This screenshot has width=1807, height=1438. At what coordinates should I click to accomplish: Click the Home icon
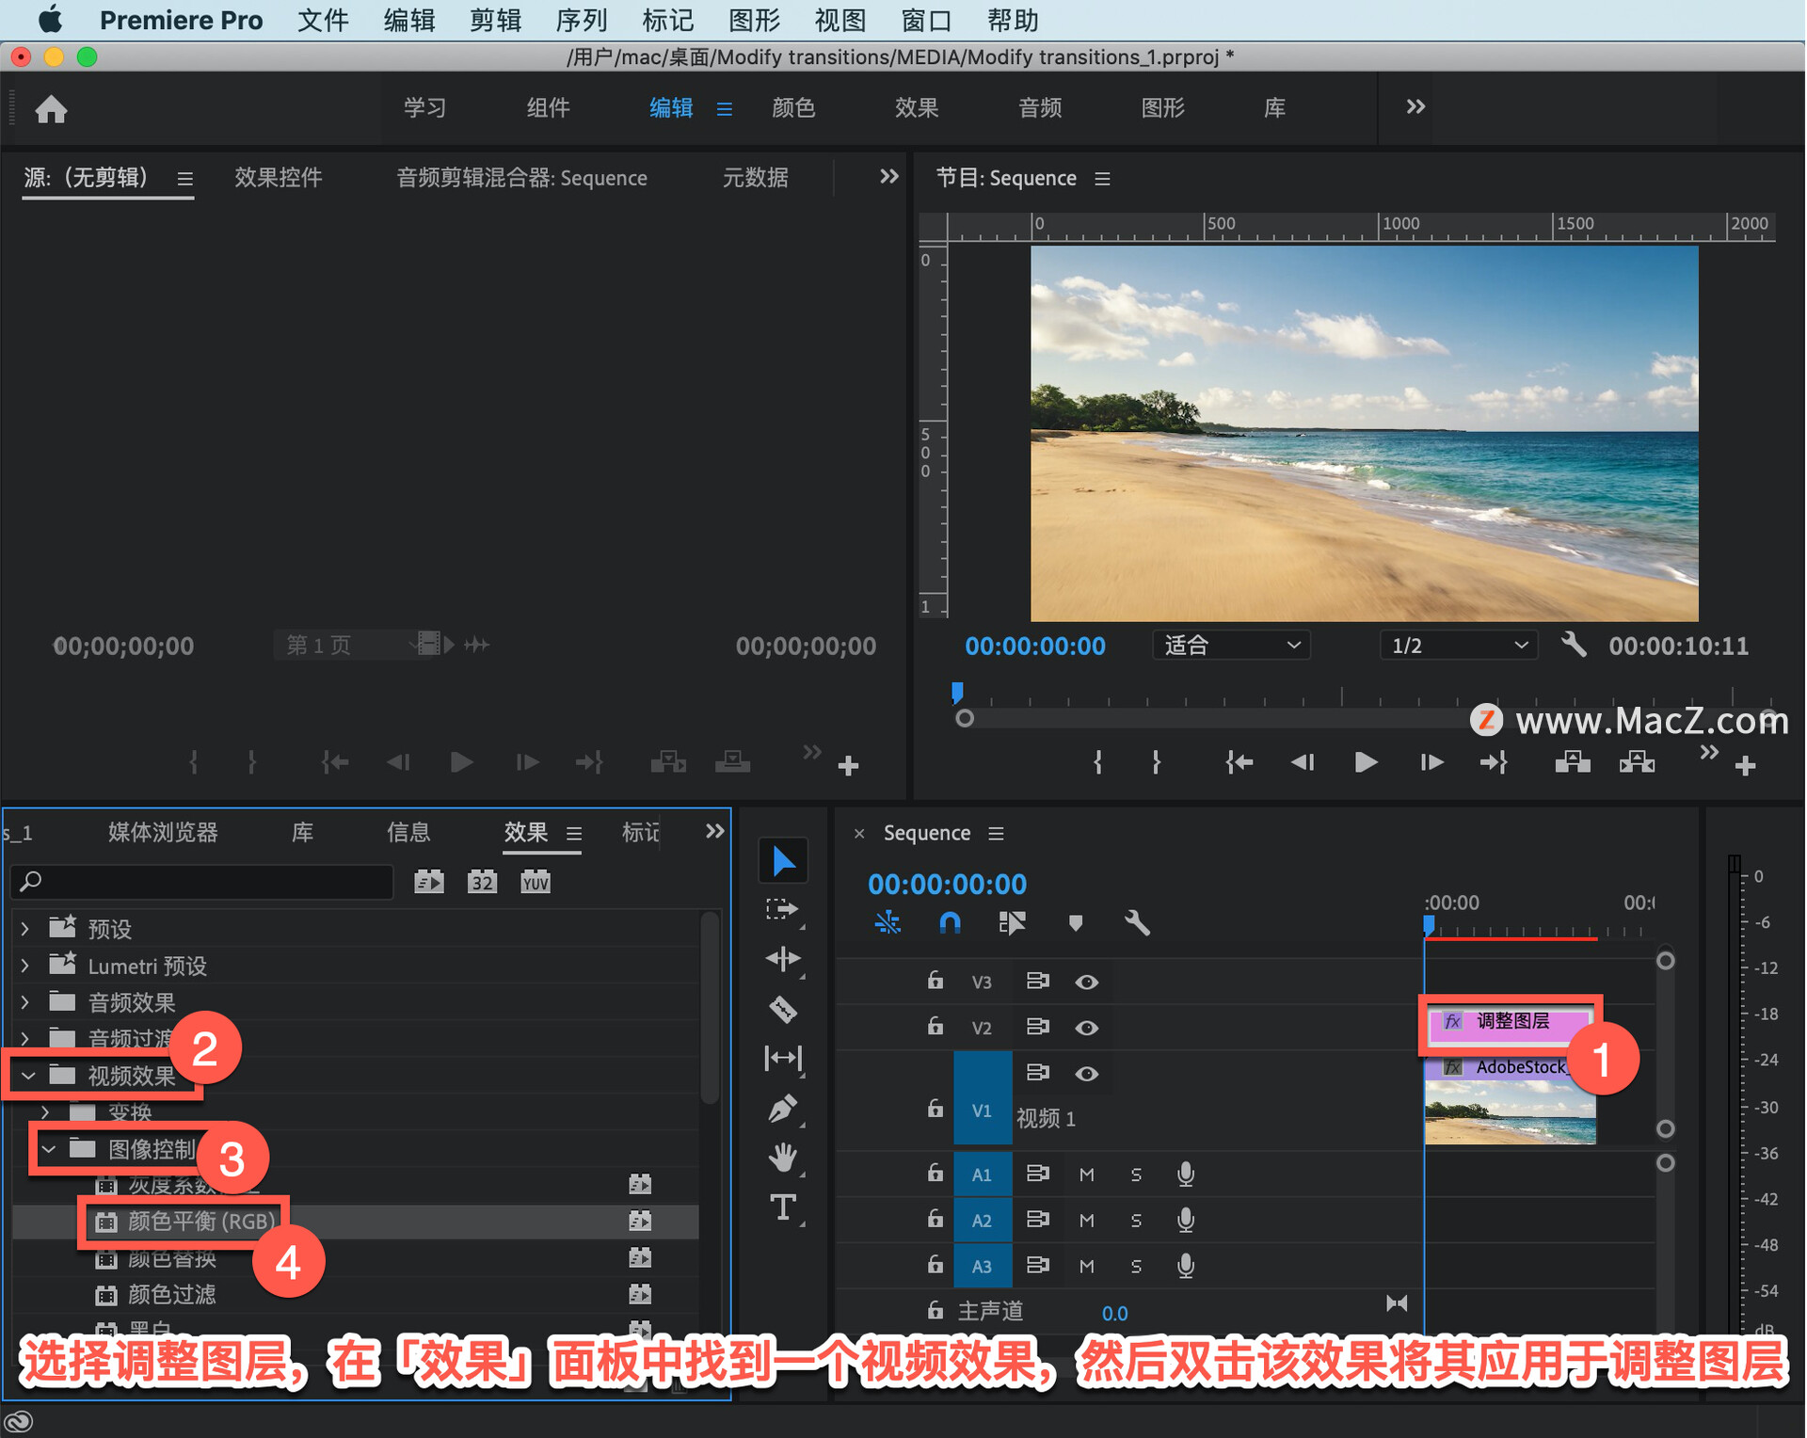click(51, 109)
